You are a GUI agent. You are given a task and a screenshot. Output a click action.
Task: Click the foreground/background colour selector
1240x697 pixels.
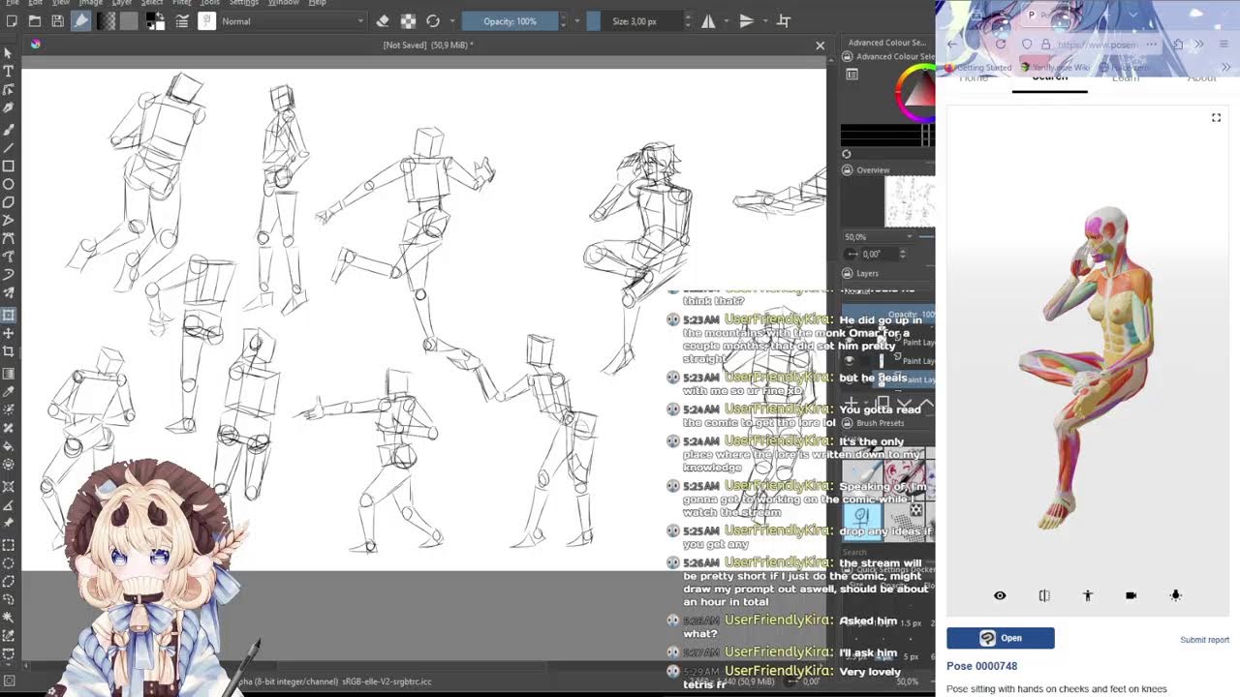pyautogui.click(x=157, y=21)
